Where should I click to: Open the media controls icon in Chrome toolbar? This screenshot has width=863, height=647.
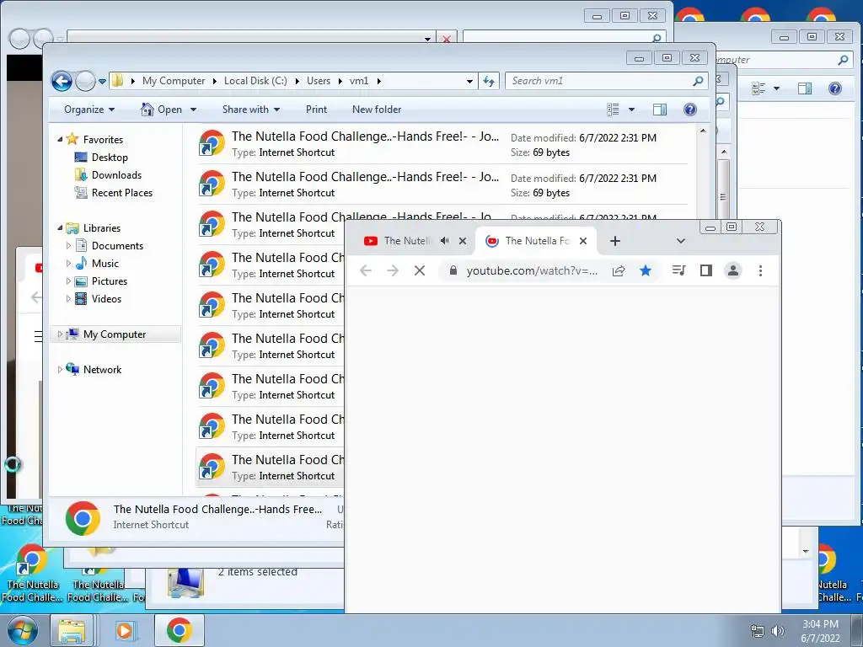tap(678, 270)
